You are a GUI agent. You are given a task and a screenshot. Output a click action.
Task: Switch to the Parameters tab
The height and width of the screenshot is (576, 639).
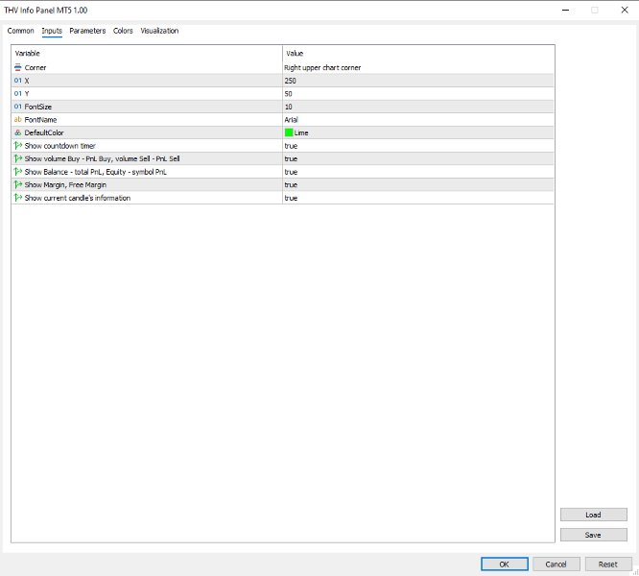pyautogui.click(x=87, y=31)
